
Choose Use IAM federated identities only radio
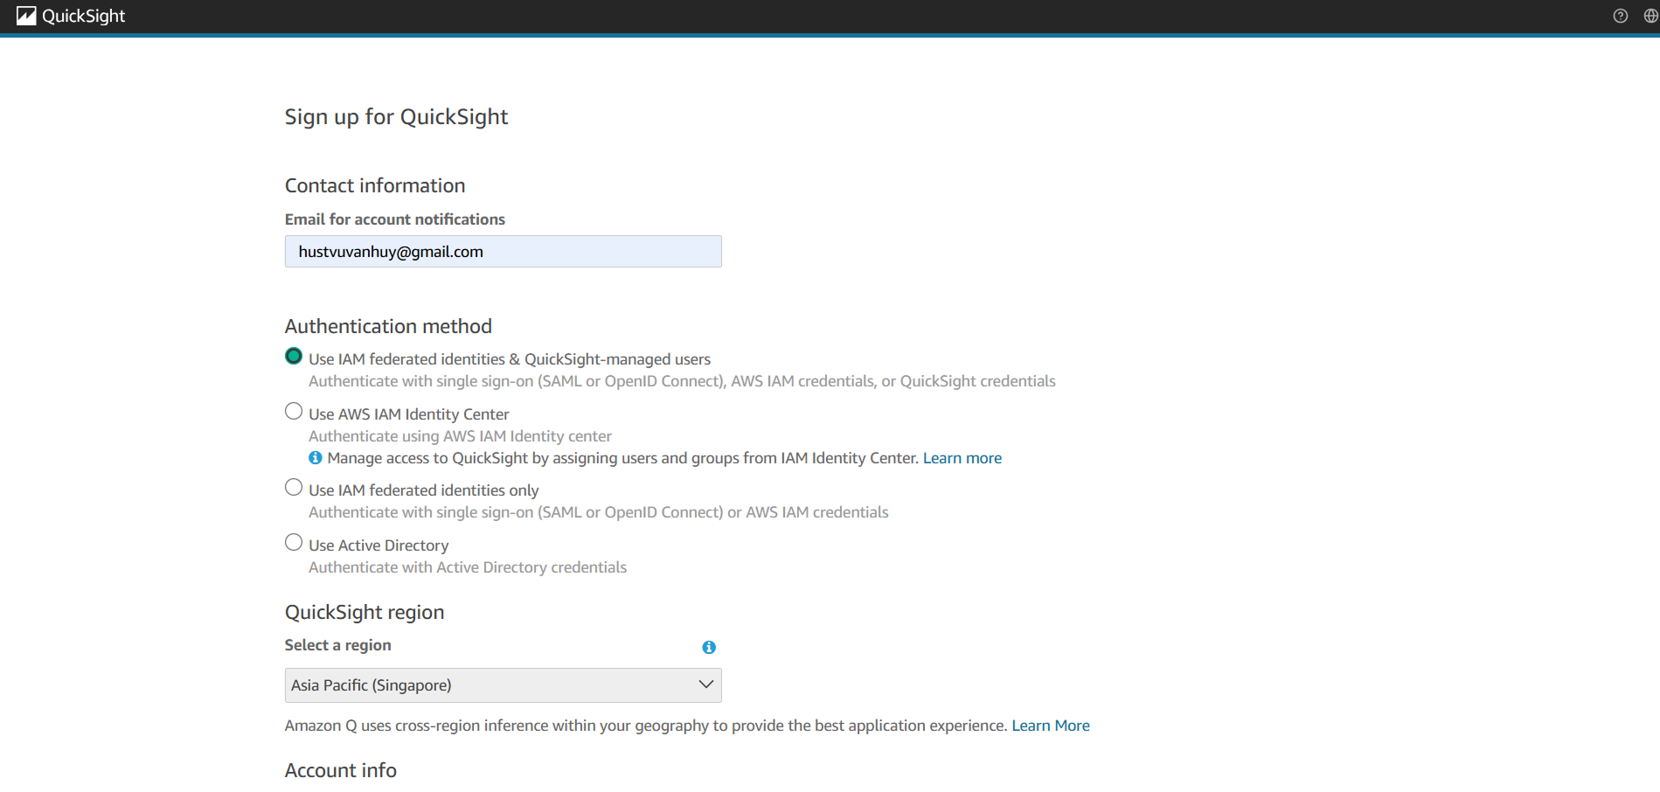click(294, 488)
